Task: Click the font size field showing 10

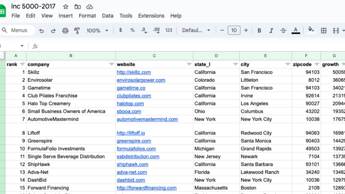Action: 234,30
